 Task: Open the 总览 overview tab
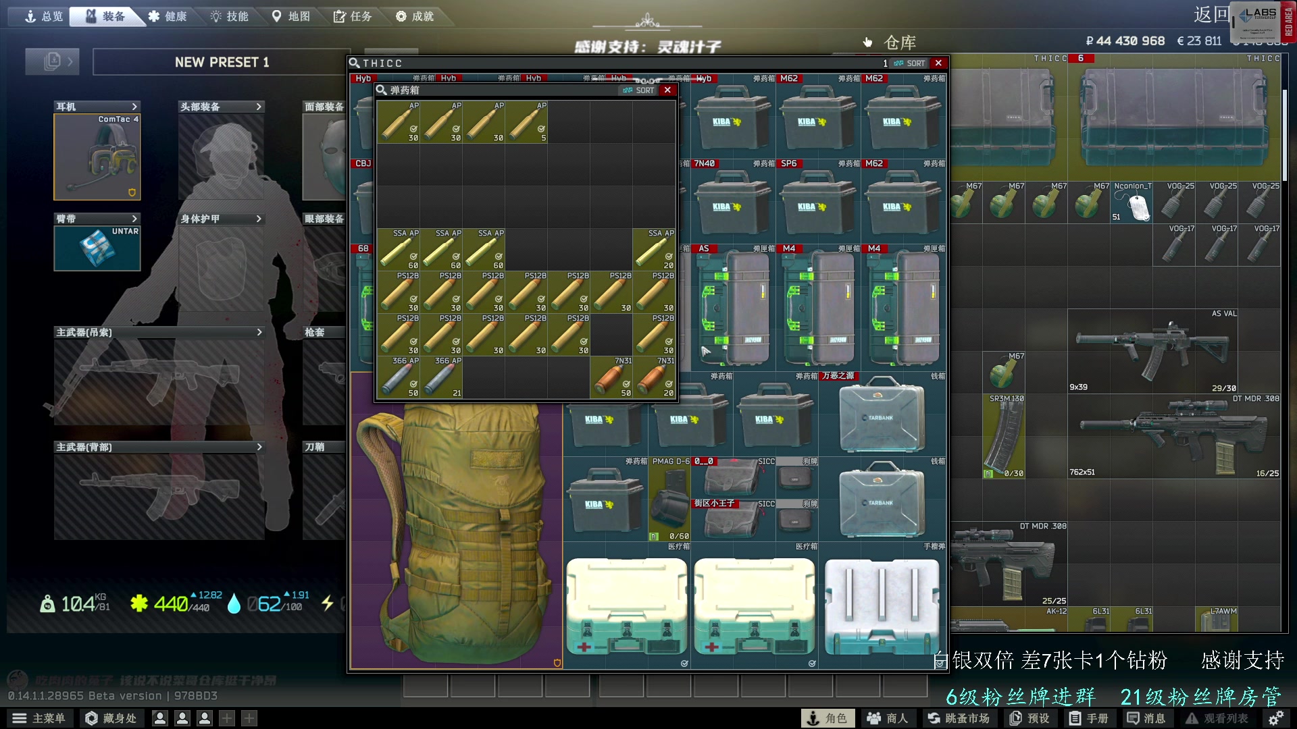tap(43, 16)
